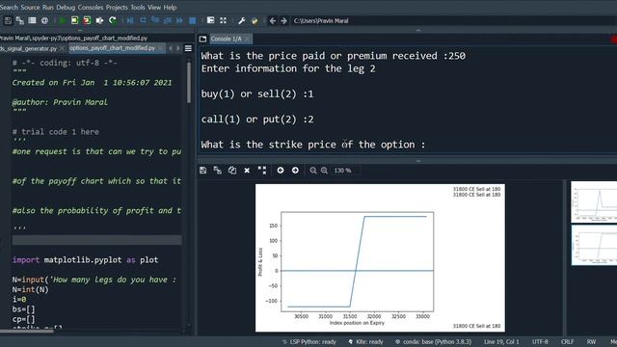Click the Save all files icon
This screenshot has width=617, height=347.
[x=20, y=20]
